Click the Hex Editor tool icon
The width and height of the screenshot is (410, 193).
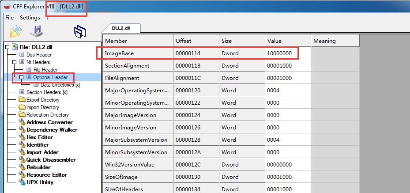(x=22, y=137)
